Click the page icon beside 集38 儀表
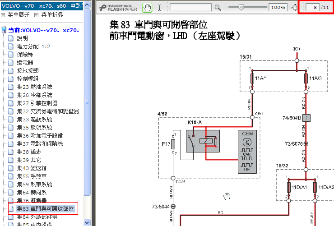This screenshot has height=226, width=334. tap(11, 152)
